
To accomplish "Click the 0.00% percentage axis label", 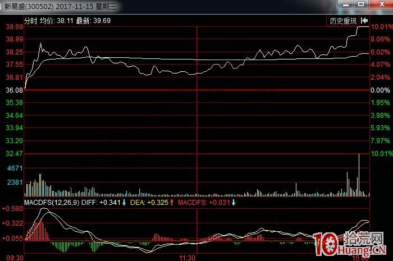I will pos(380,90).
